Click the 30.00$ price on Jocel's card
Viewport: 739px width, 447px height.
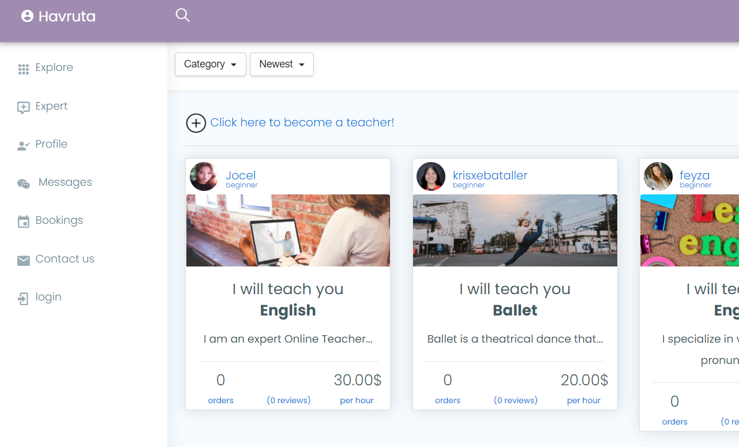point(358,380)
